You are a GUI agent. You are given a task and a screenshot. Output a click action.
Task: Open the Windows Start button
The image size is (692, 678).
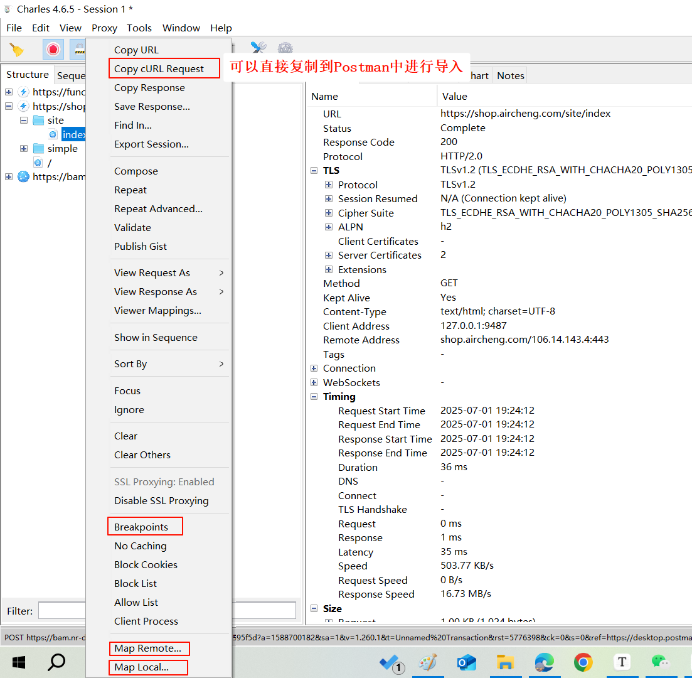click(19, 662)
